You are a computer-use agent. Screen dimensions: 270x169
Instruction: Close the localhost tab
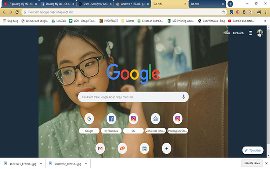click(148, 4)
